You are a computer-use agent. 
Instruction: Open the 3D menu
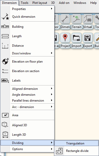coord(53,3)
